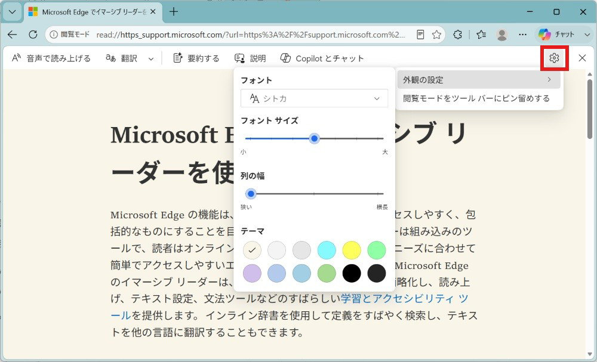Select the sky blue theme swatch

click(301, 273)
